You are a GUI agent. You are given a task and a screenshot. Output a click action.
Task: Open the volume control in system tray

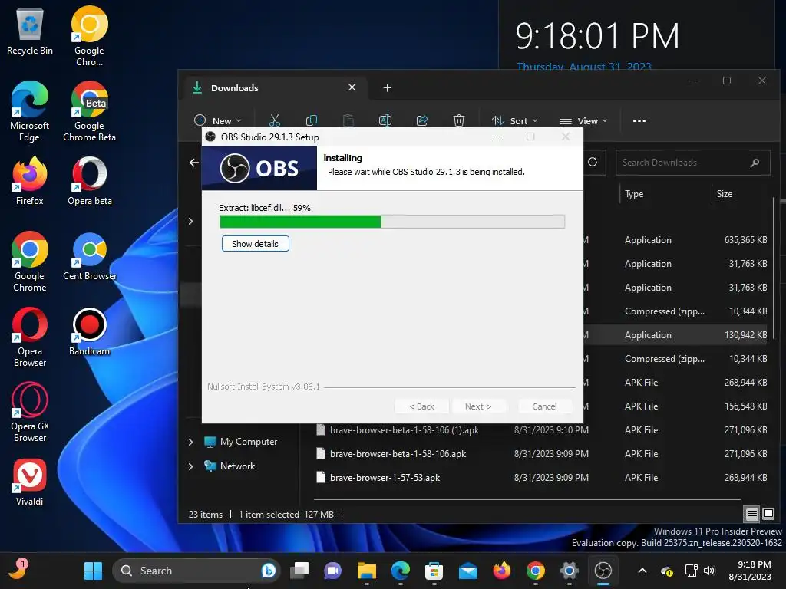pos(708,571)
